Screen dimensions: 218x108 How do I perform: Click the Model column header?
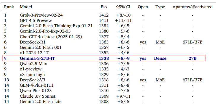click(26, 7)
